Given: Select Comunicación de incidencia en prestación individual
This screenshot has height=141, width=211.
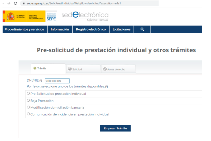Looking at the screenshot, I should coord(28,114).
